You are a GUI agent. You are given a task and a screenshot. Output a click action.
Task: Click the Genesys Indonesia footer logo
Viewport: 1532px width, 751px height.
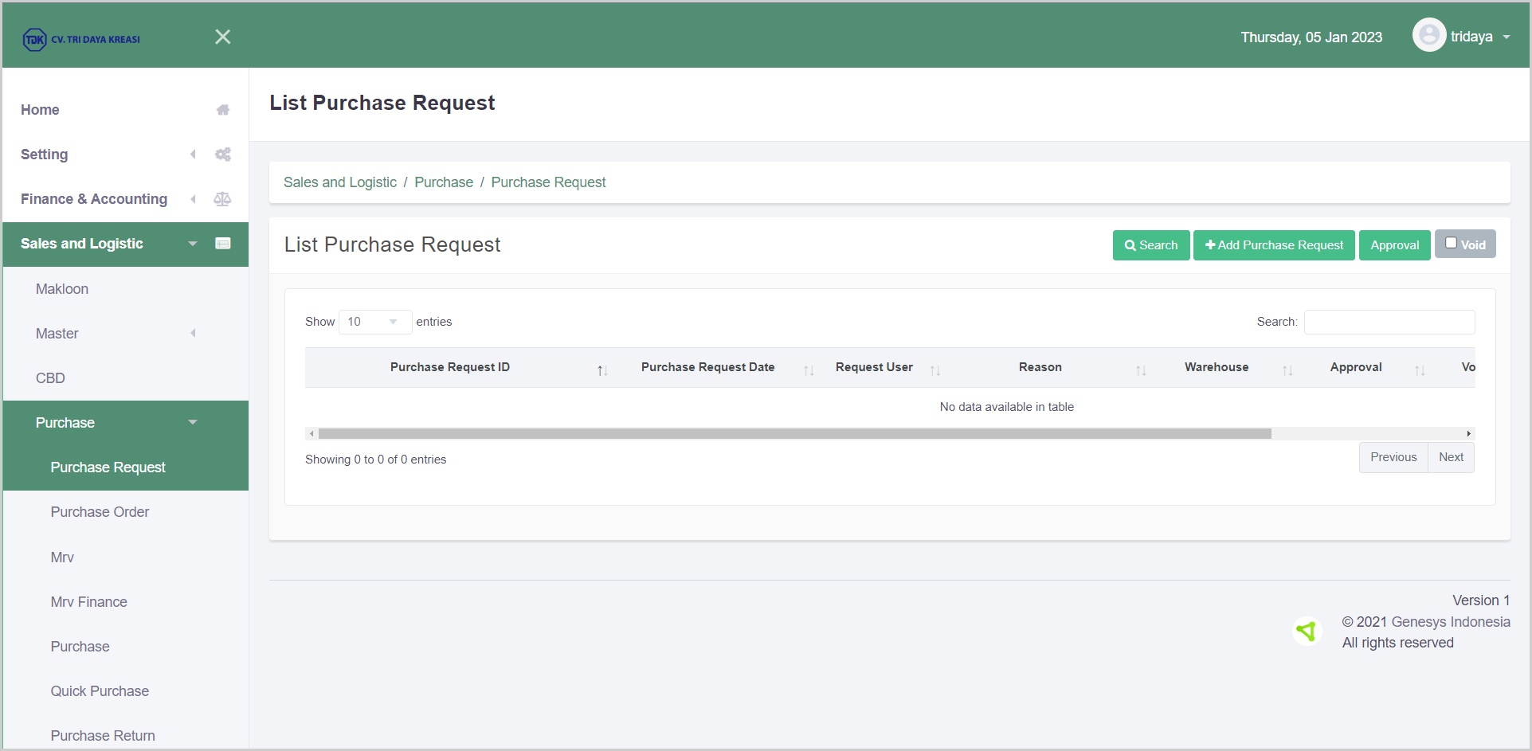coord(1307,632)
